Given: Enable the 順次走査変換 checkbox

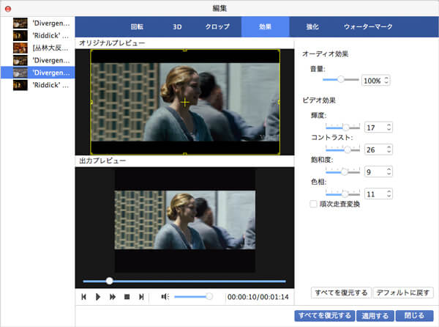Looking at the screenshot, I should pos(313,204).
